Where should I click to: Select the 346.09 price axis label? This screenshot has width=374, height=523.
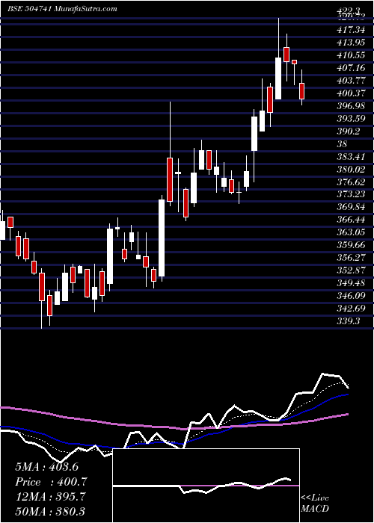click(351, 296)
